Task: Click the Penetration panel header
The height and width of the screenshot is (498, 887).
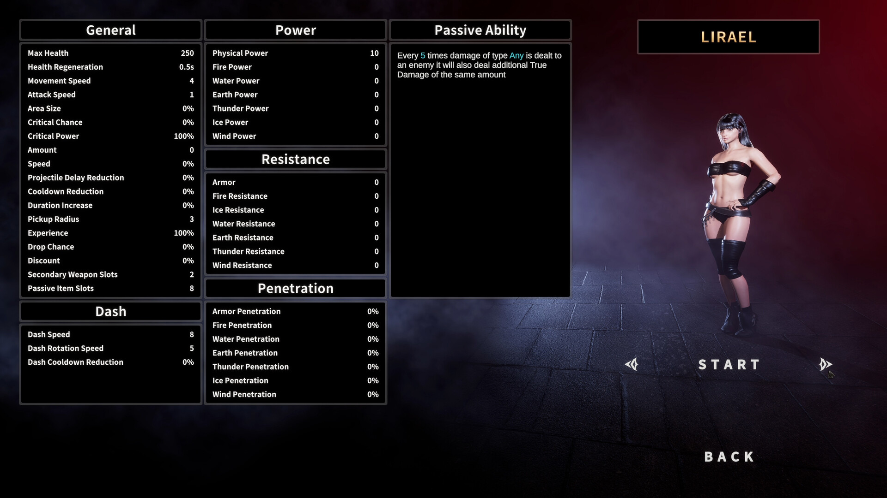Action: click(296, 288)
